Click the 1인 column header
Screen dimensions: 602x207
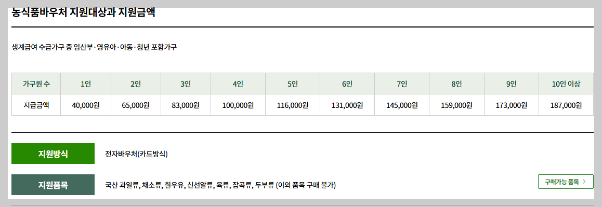point(86,84)
